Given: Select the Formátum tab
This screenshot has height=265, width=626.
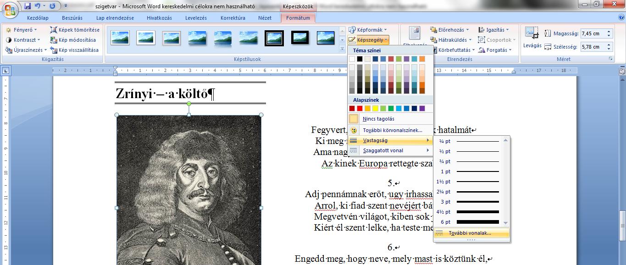Looking at the screenshot, I should coord(298,18).
